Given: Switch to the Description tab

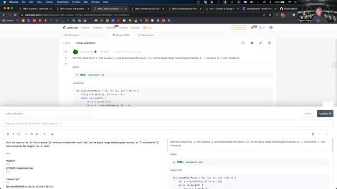Looking at the screenshot, I should point(72,35).
